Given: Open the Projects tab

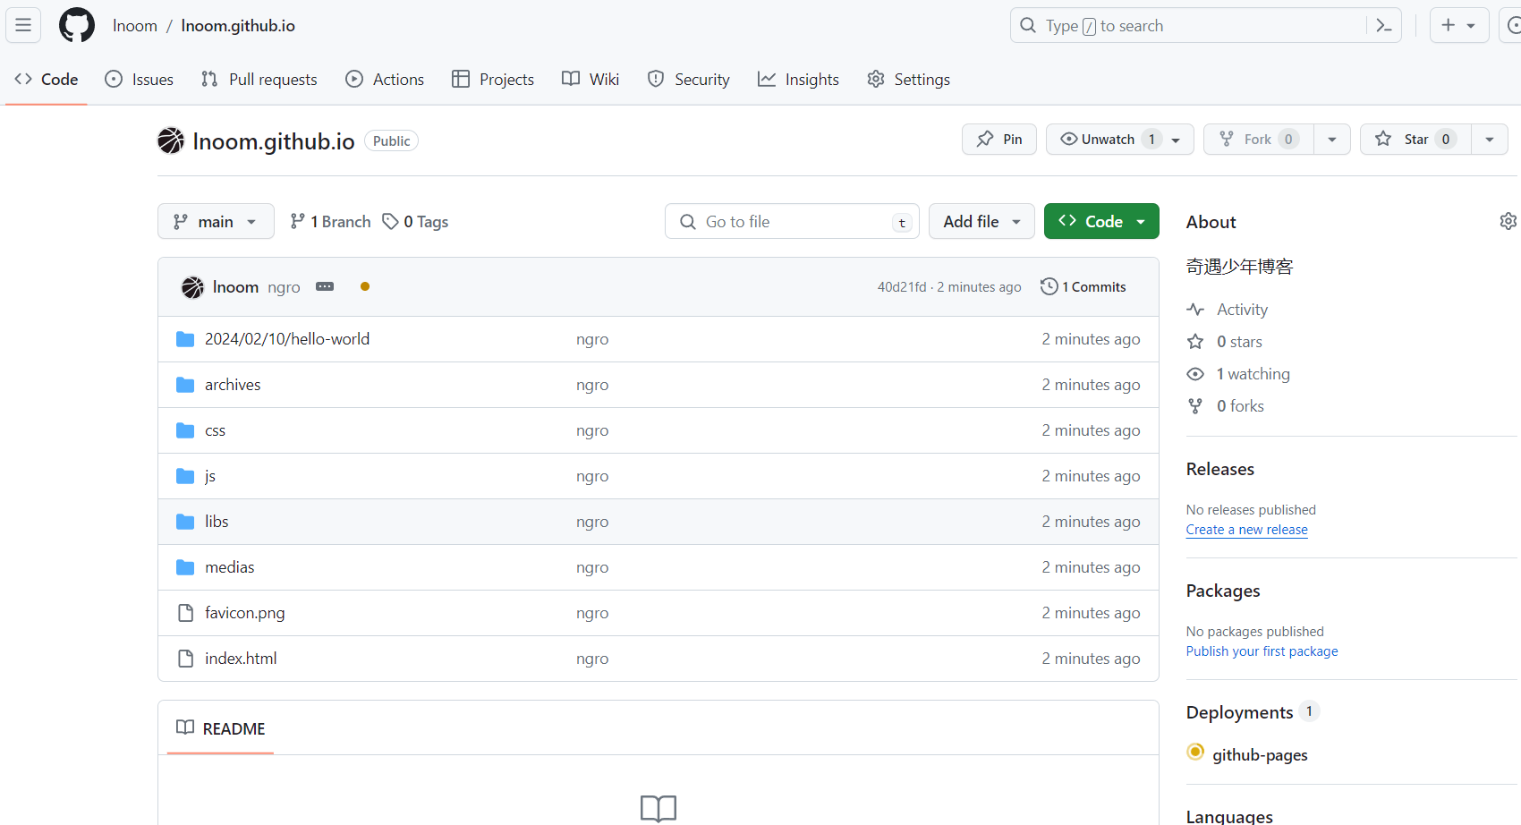Looking at the screenshot, I should [x=493, y=80].
